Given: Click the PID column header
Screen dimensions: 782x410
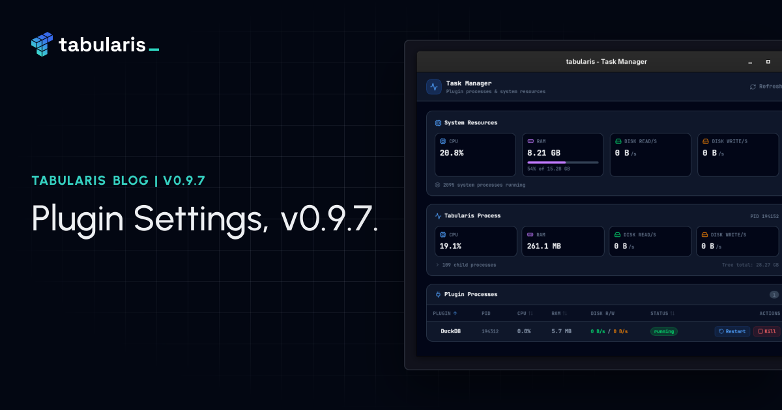Looking at the screenshot, I should (485, 313).
